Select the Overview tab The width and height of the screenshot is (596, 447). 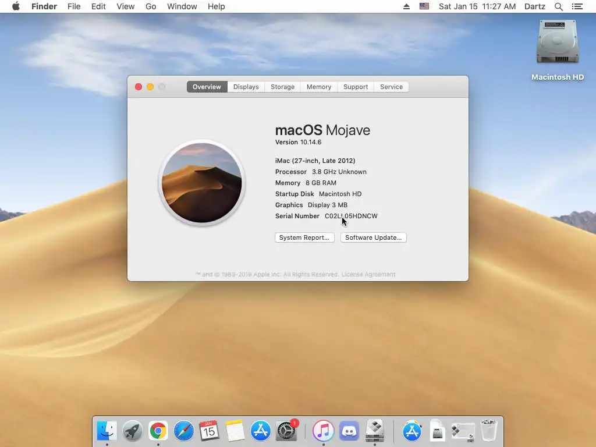click(x=207, y=87)
